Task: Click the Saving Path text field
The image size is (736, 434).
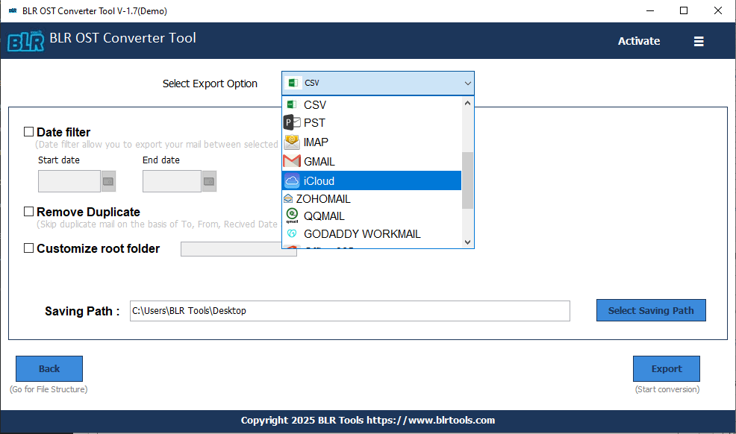Action: pos(349,311)
